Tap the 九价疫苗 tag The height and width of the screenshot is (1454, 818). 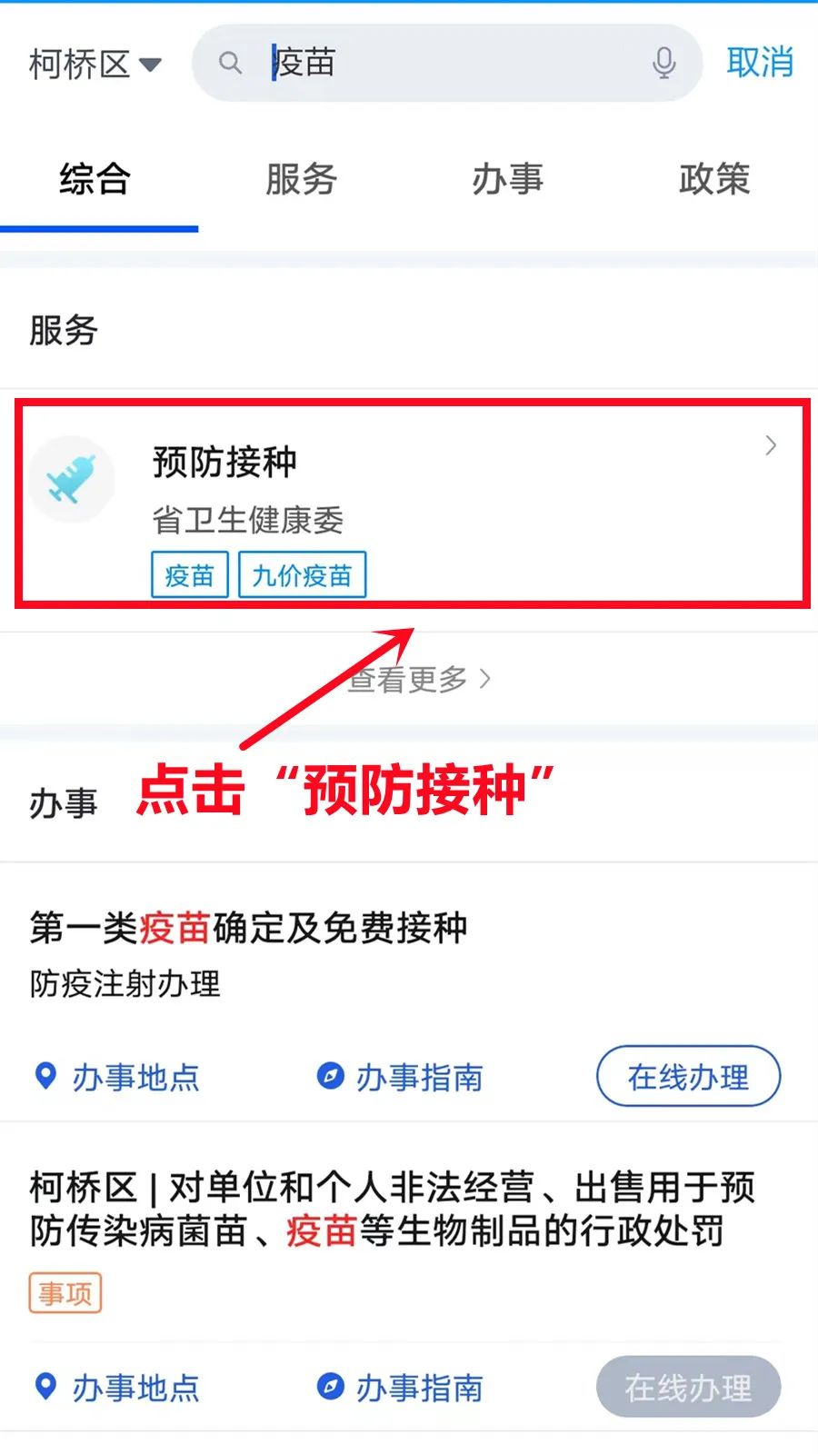tap(302, 574)
